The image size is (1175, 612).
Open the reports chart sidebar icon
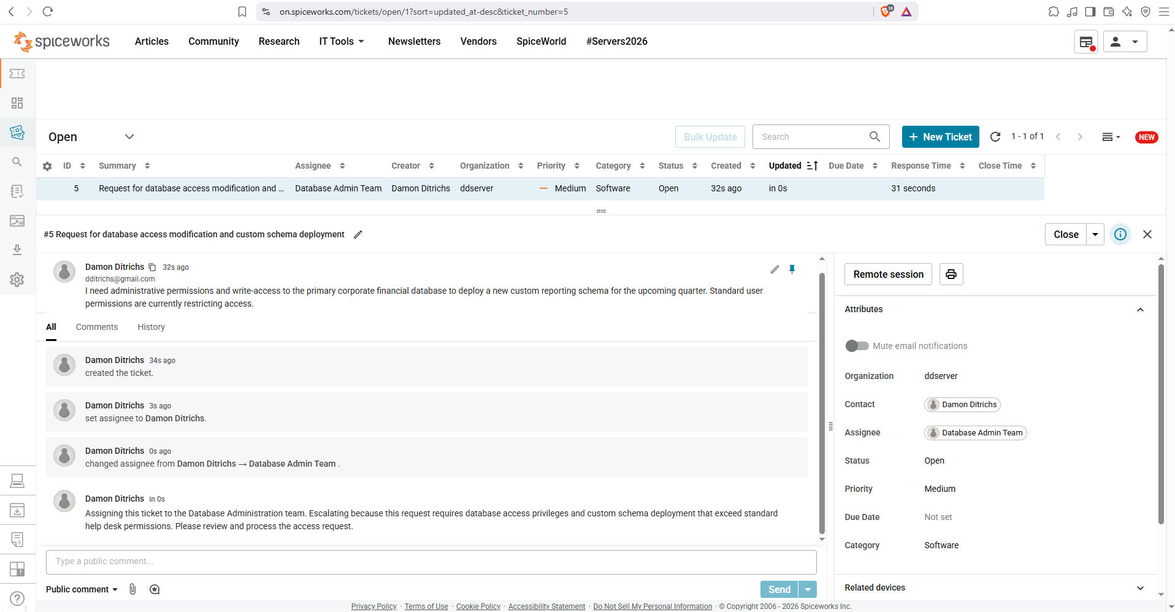pyautogui.click(x=17, y=221)
